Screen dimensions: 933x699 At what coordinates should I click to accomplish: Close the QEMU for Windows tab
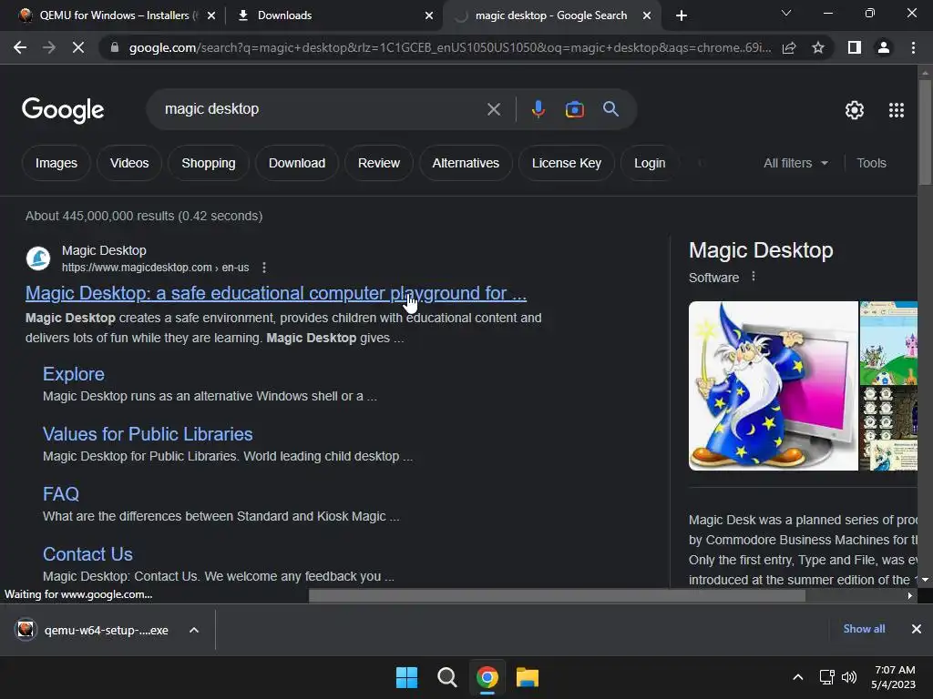[211, 15]
